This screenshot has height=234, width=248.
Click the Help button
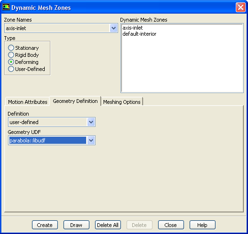tap(202, 225)
